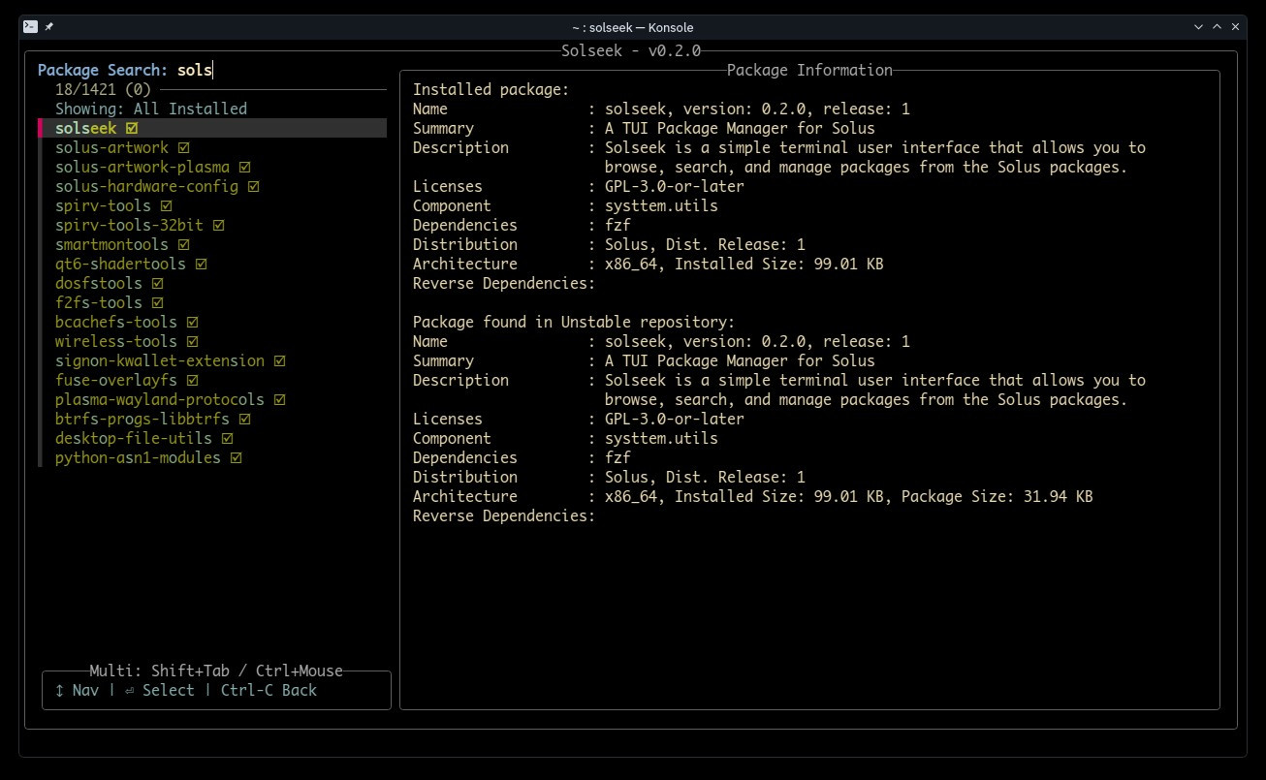Select the smartmontools package entry
Image resolution: width=1266 pixels, height=780 pixels.
111,244
